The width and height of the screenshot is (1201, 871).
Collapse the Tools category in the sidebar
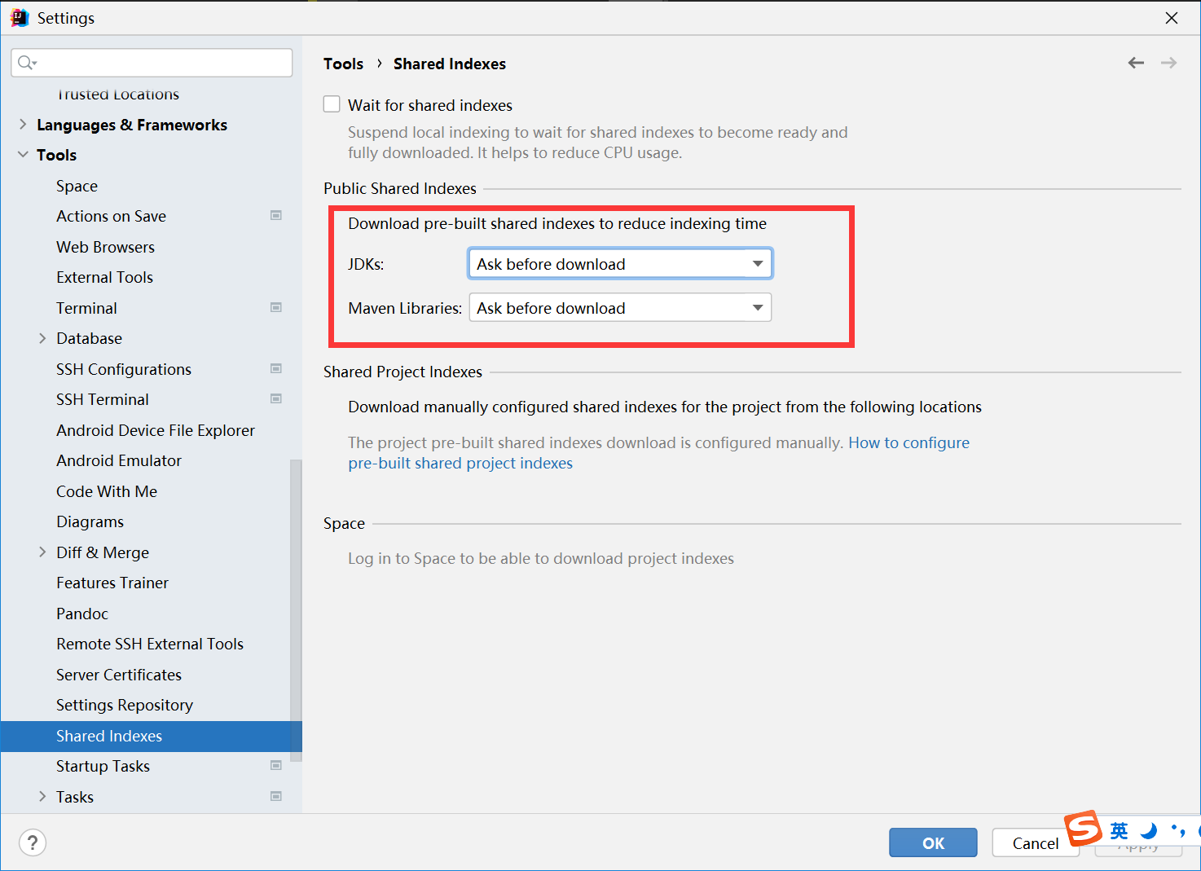22,154
